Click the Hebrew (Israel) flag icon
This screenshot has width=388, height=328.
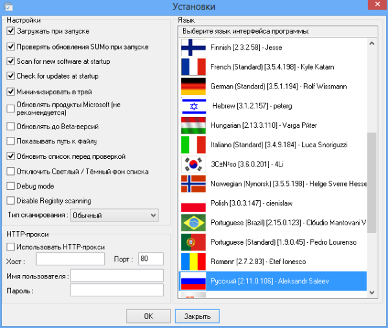pos(194,106)
